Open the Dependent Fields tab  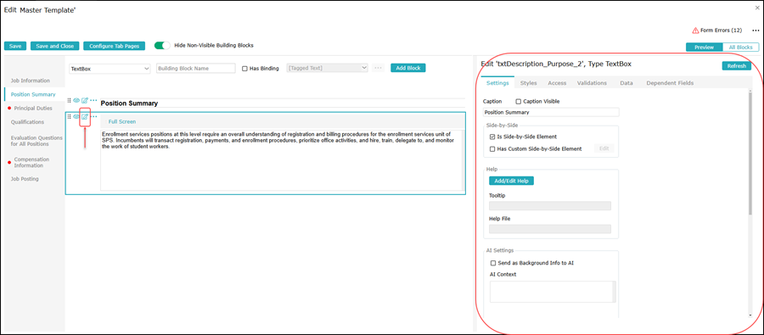click(670, 83)
